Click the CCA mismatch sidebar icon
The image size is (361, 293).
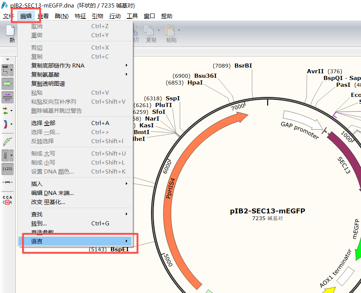coord(8,200)
